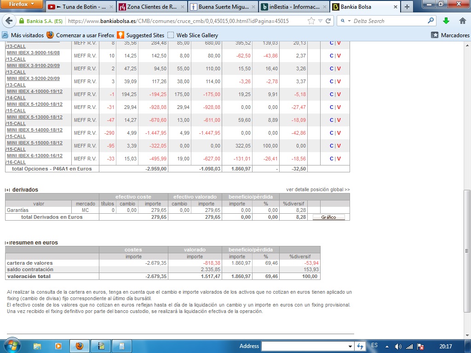
Task: Open the taskbar Address bar dropdown arrow
Action: 350,346
